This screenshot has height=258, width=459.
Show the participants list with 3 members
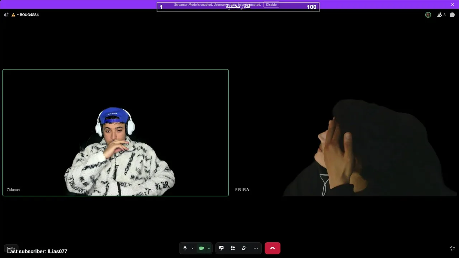pyautogui.click(x=441, y=15)
